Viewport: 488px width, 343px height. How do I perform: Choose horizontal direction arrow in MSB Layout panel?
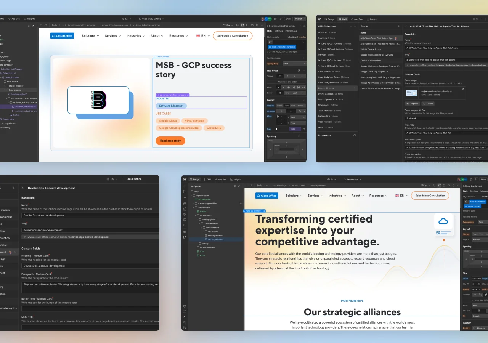point(281,111)
